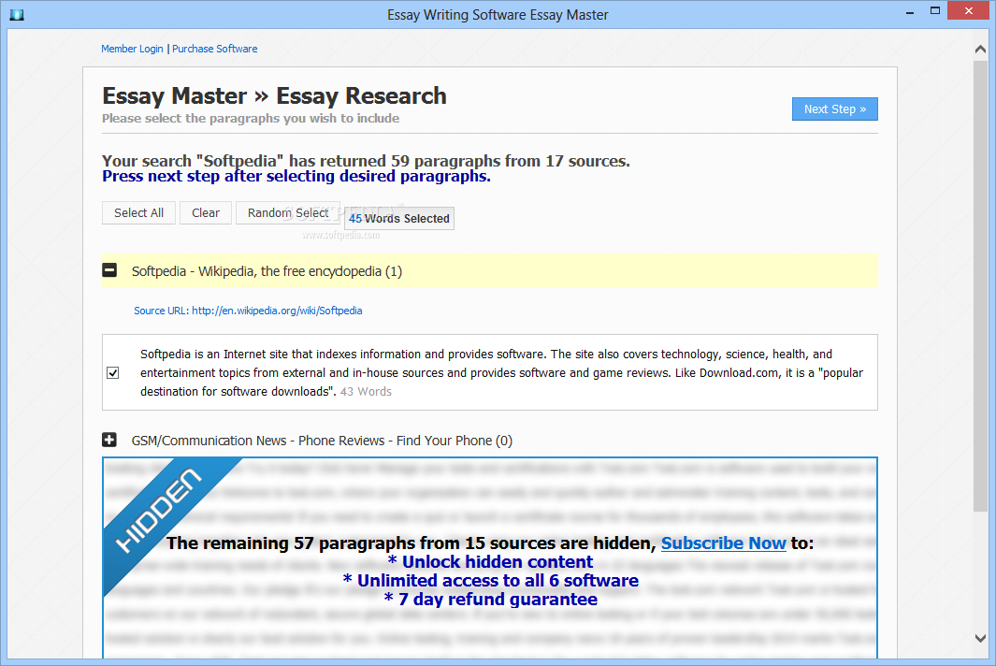Click the 'Unlock hidden content' text
Viewport: 996px width, 666px height.
pos(490,562)
